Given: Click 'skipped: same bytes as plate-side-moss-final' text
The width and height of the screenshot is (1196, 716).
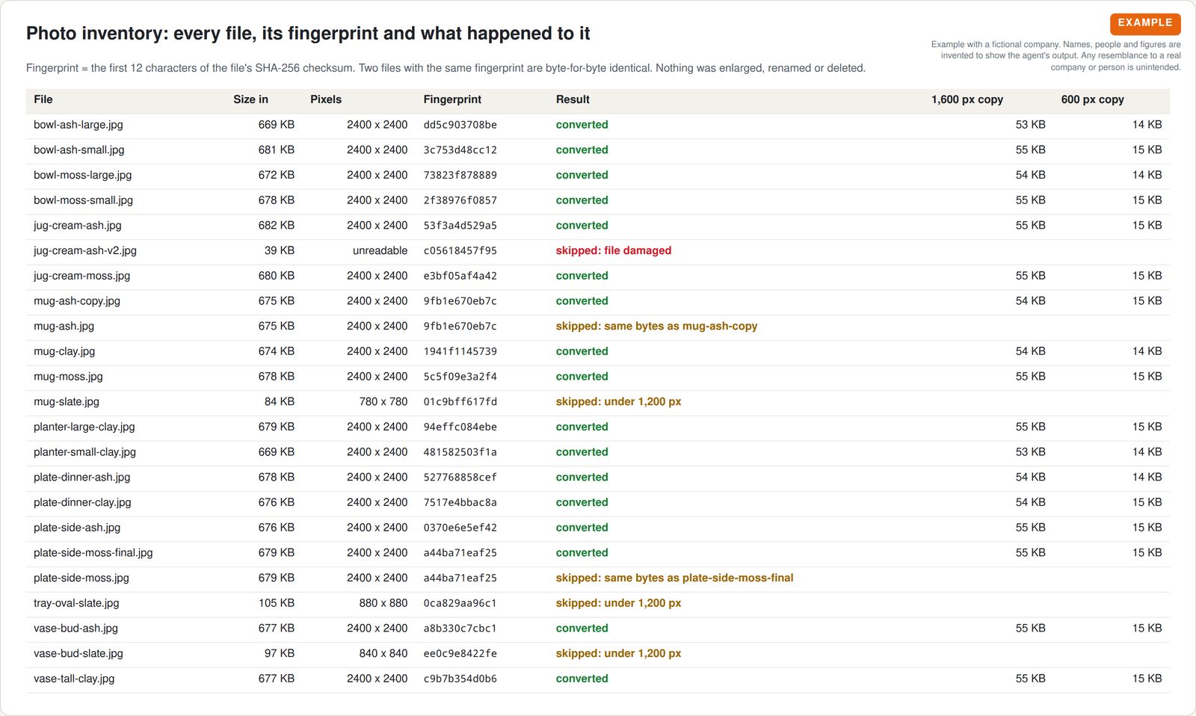Looking at the screenshot, I should (674, 578).
